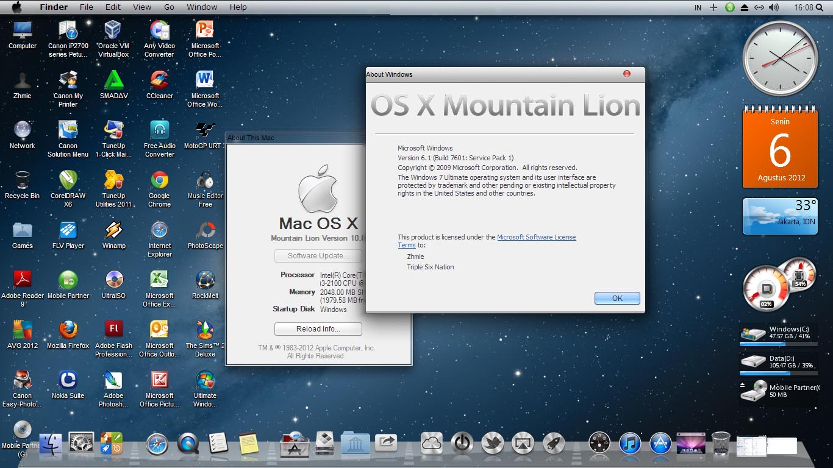Screen dimensions: 833x468
Task: Click the 16:08 menu bar clock
Action: 804,7
